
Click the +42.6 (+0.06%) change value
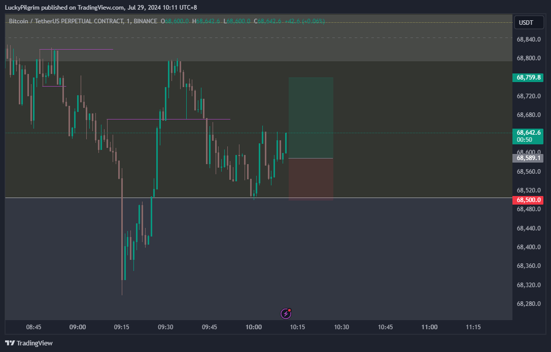pyautogui.click(x=304, y=21)
